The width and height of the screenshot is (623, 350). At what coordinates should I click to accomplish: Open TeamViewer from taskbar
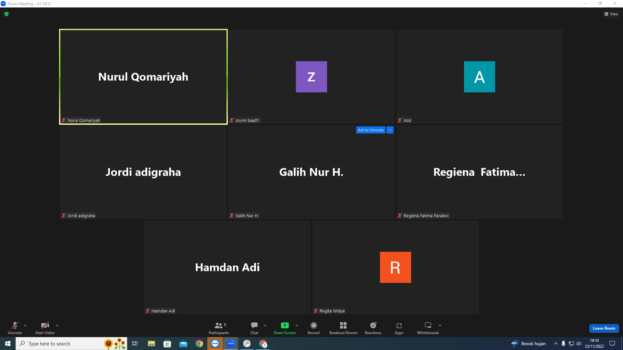tap(215, 344)
